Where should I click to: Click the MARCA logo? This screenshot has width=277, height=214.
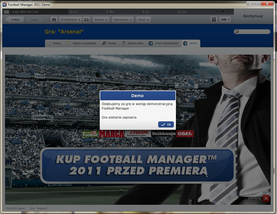pos(112,134)
